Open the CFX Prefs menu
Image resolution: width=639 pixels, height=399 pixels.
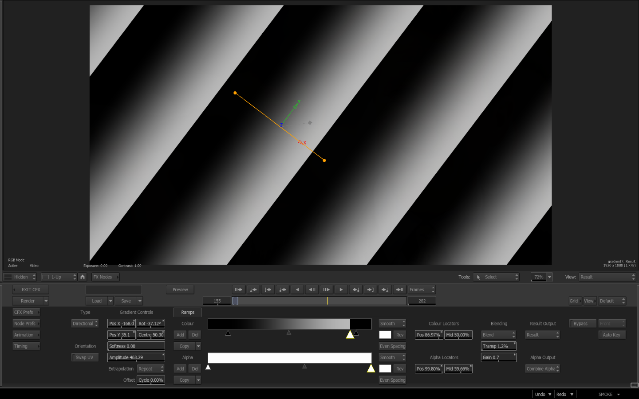coord(26,313)
